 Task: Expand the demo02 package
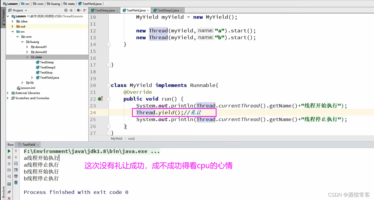27,52
